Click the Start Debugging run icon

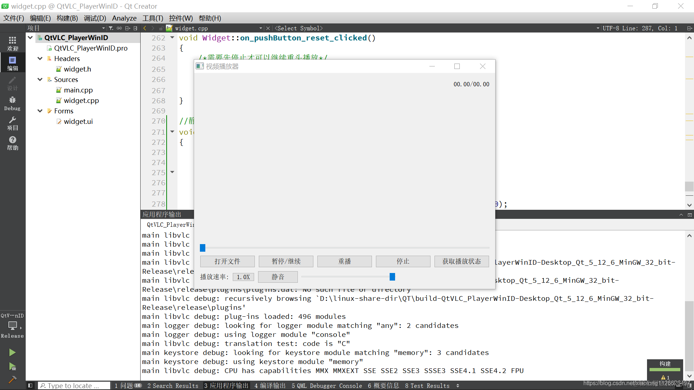click(x=12, y=367)
